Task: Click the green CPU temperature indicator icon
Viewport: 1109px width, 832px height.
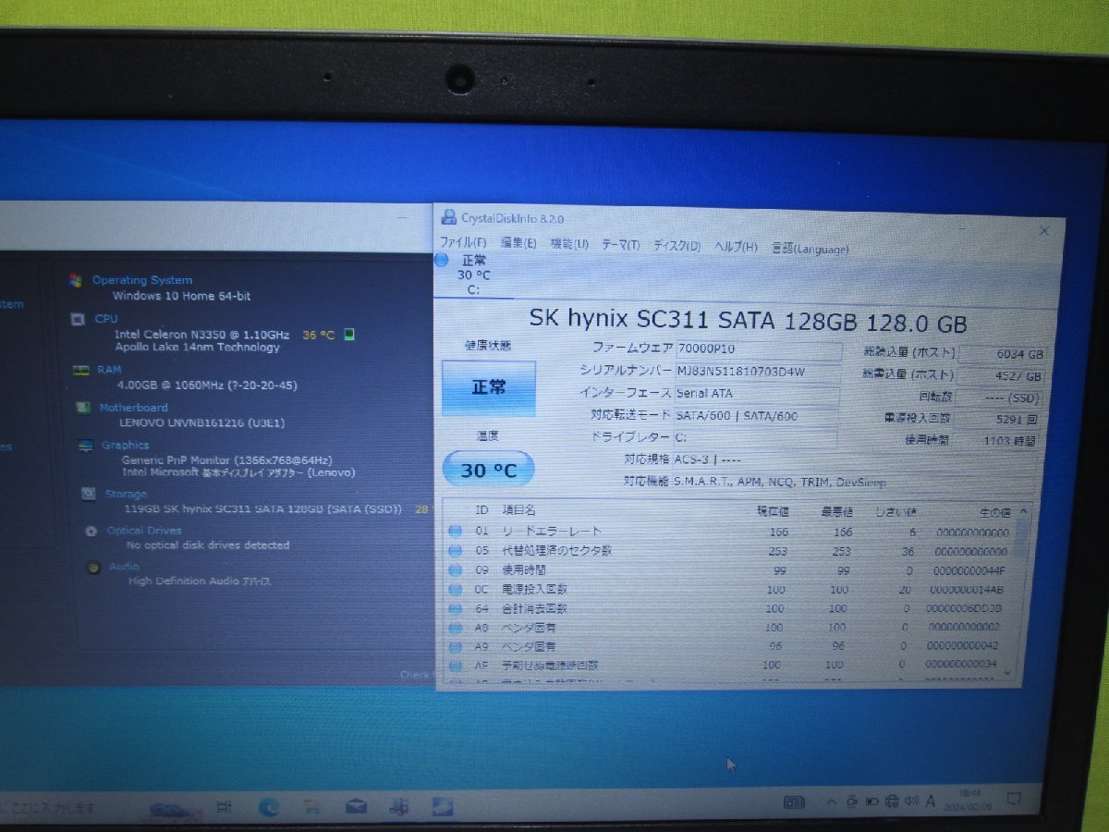Action: pyautogui.click(x=350, y=335)
